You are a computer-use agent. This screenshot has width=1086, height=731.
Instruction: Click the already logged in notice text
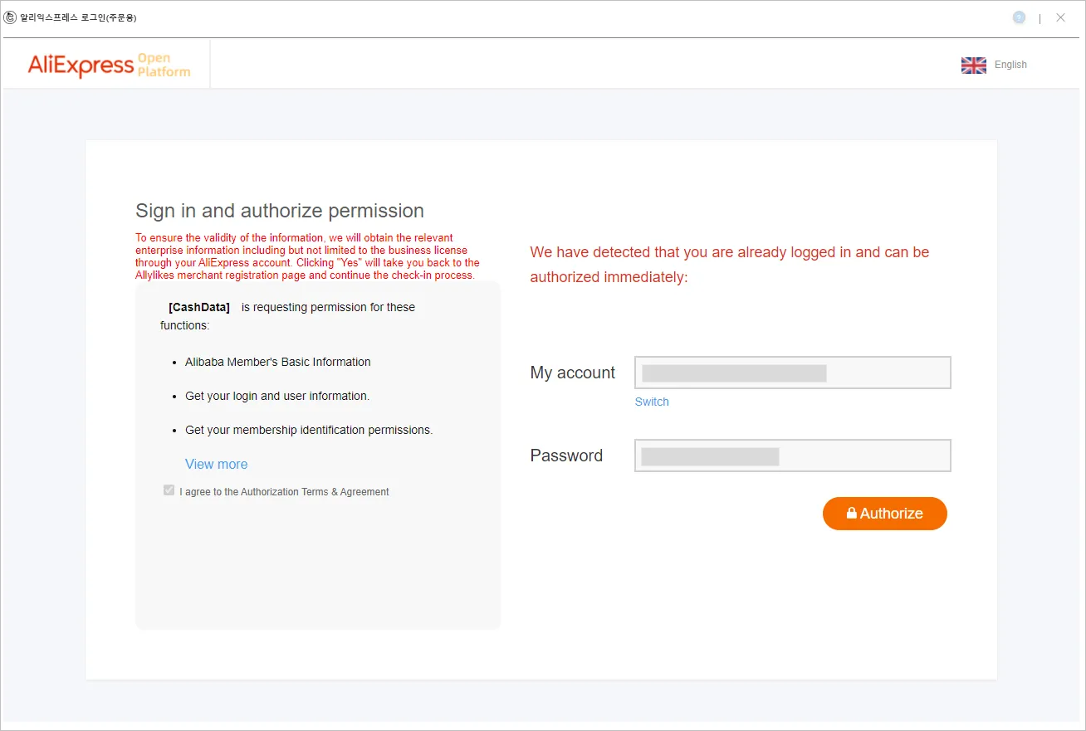click(729, 264)
